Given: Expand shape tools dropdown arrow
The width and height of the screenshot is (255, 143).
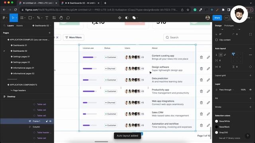Looking at the screenshot, I should click(x=33, y=18).
